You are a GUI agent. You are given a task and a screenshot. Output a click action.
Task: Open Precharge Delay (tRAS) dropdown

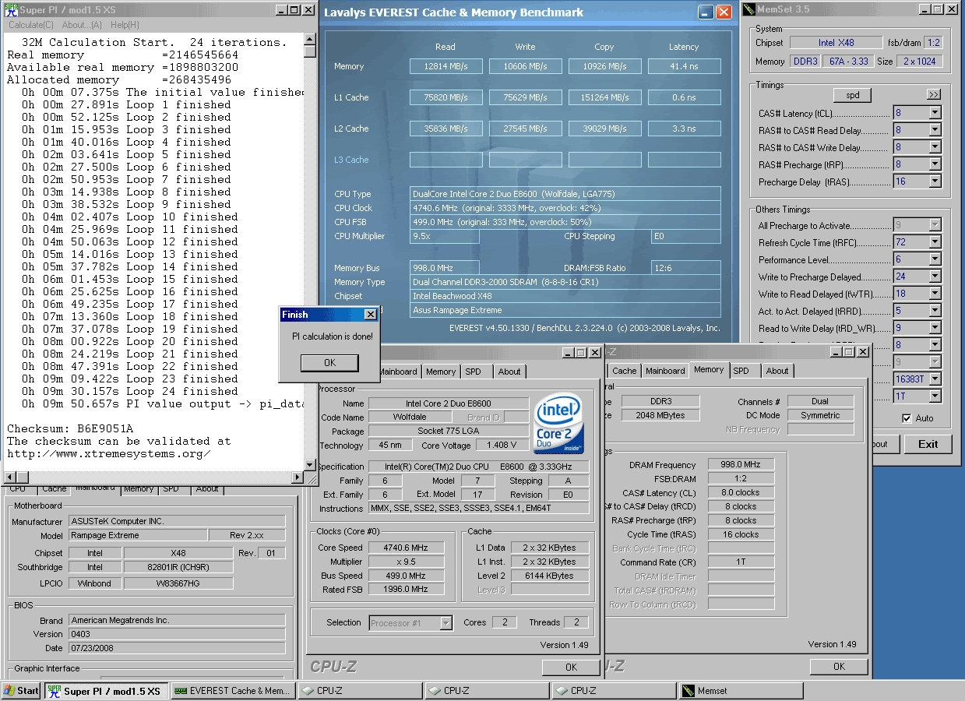pos(935,182)
